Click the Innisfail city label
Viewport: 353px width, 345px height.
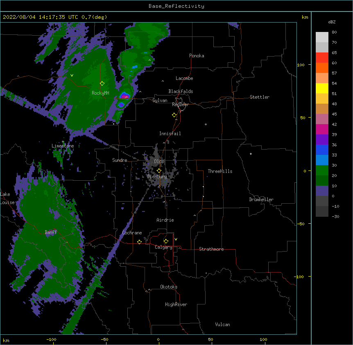[x=170, y=134]
